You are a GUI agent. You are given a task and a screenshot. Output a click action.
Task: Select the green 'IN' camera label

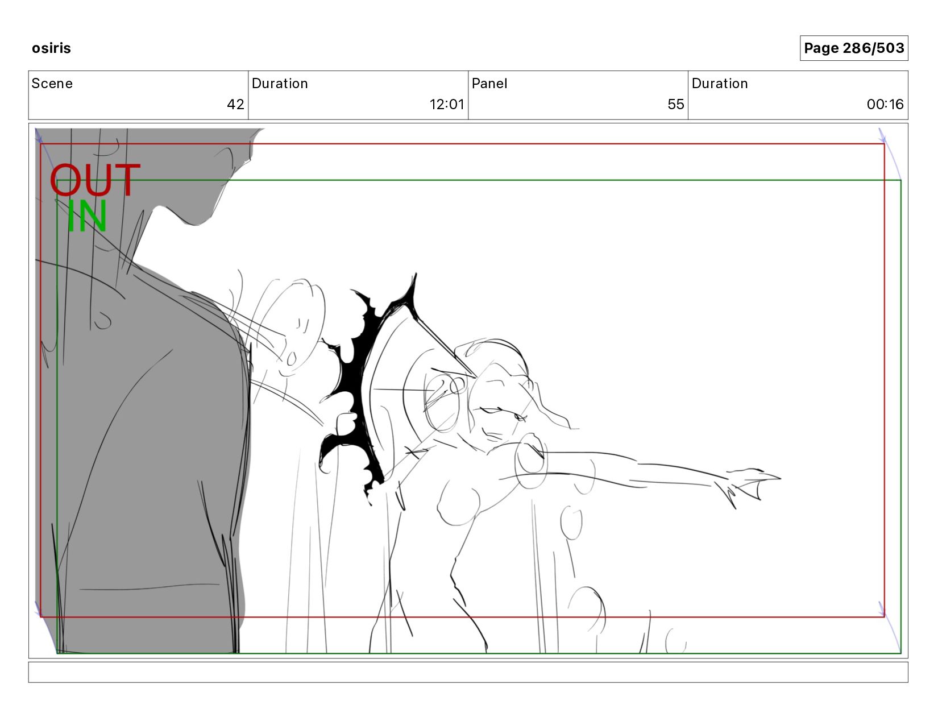[87, 216]
